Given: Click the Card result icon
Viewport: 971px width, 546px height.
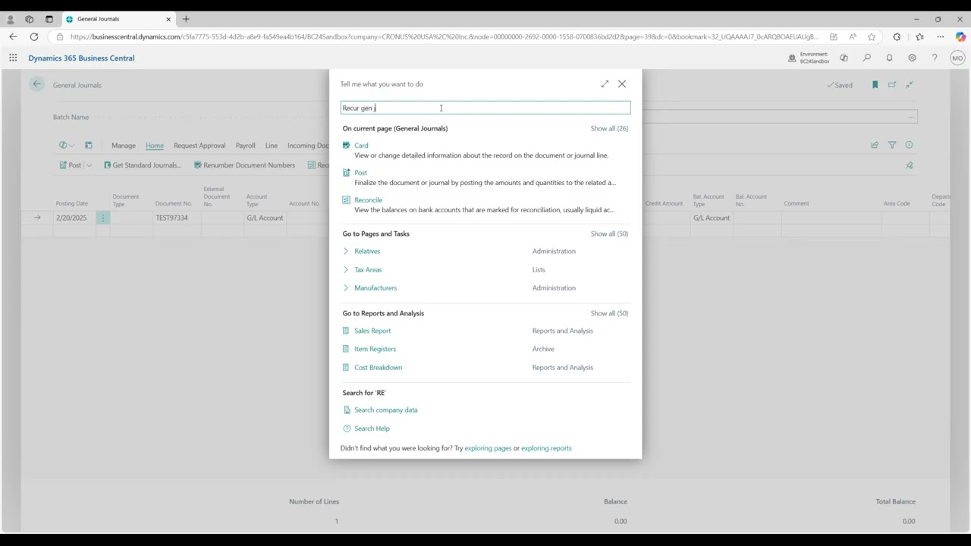Looking at the screenshot, I should [346, 145].
